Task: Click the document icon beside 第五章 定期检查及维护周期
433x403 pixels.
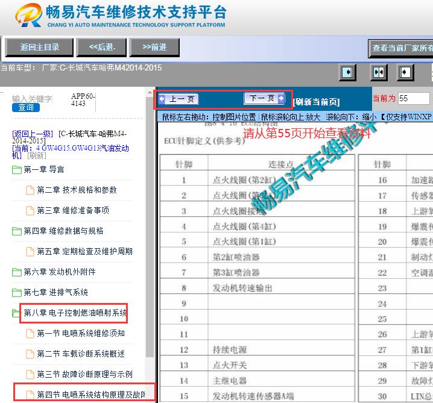Action: pyautogui.click(x=30, y=252)
